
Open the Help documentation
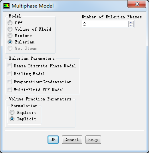click(x=93, y=139)
